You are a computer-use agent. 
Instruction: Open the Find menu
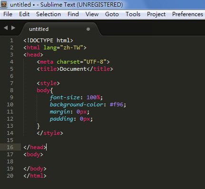tap(73, 14)
